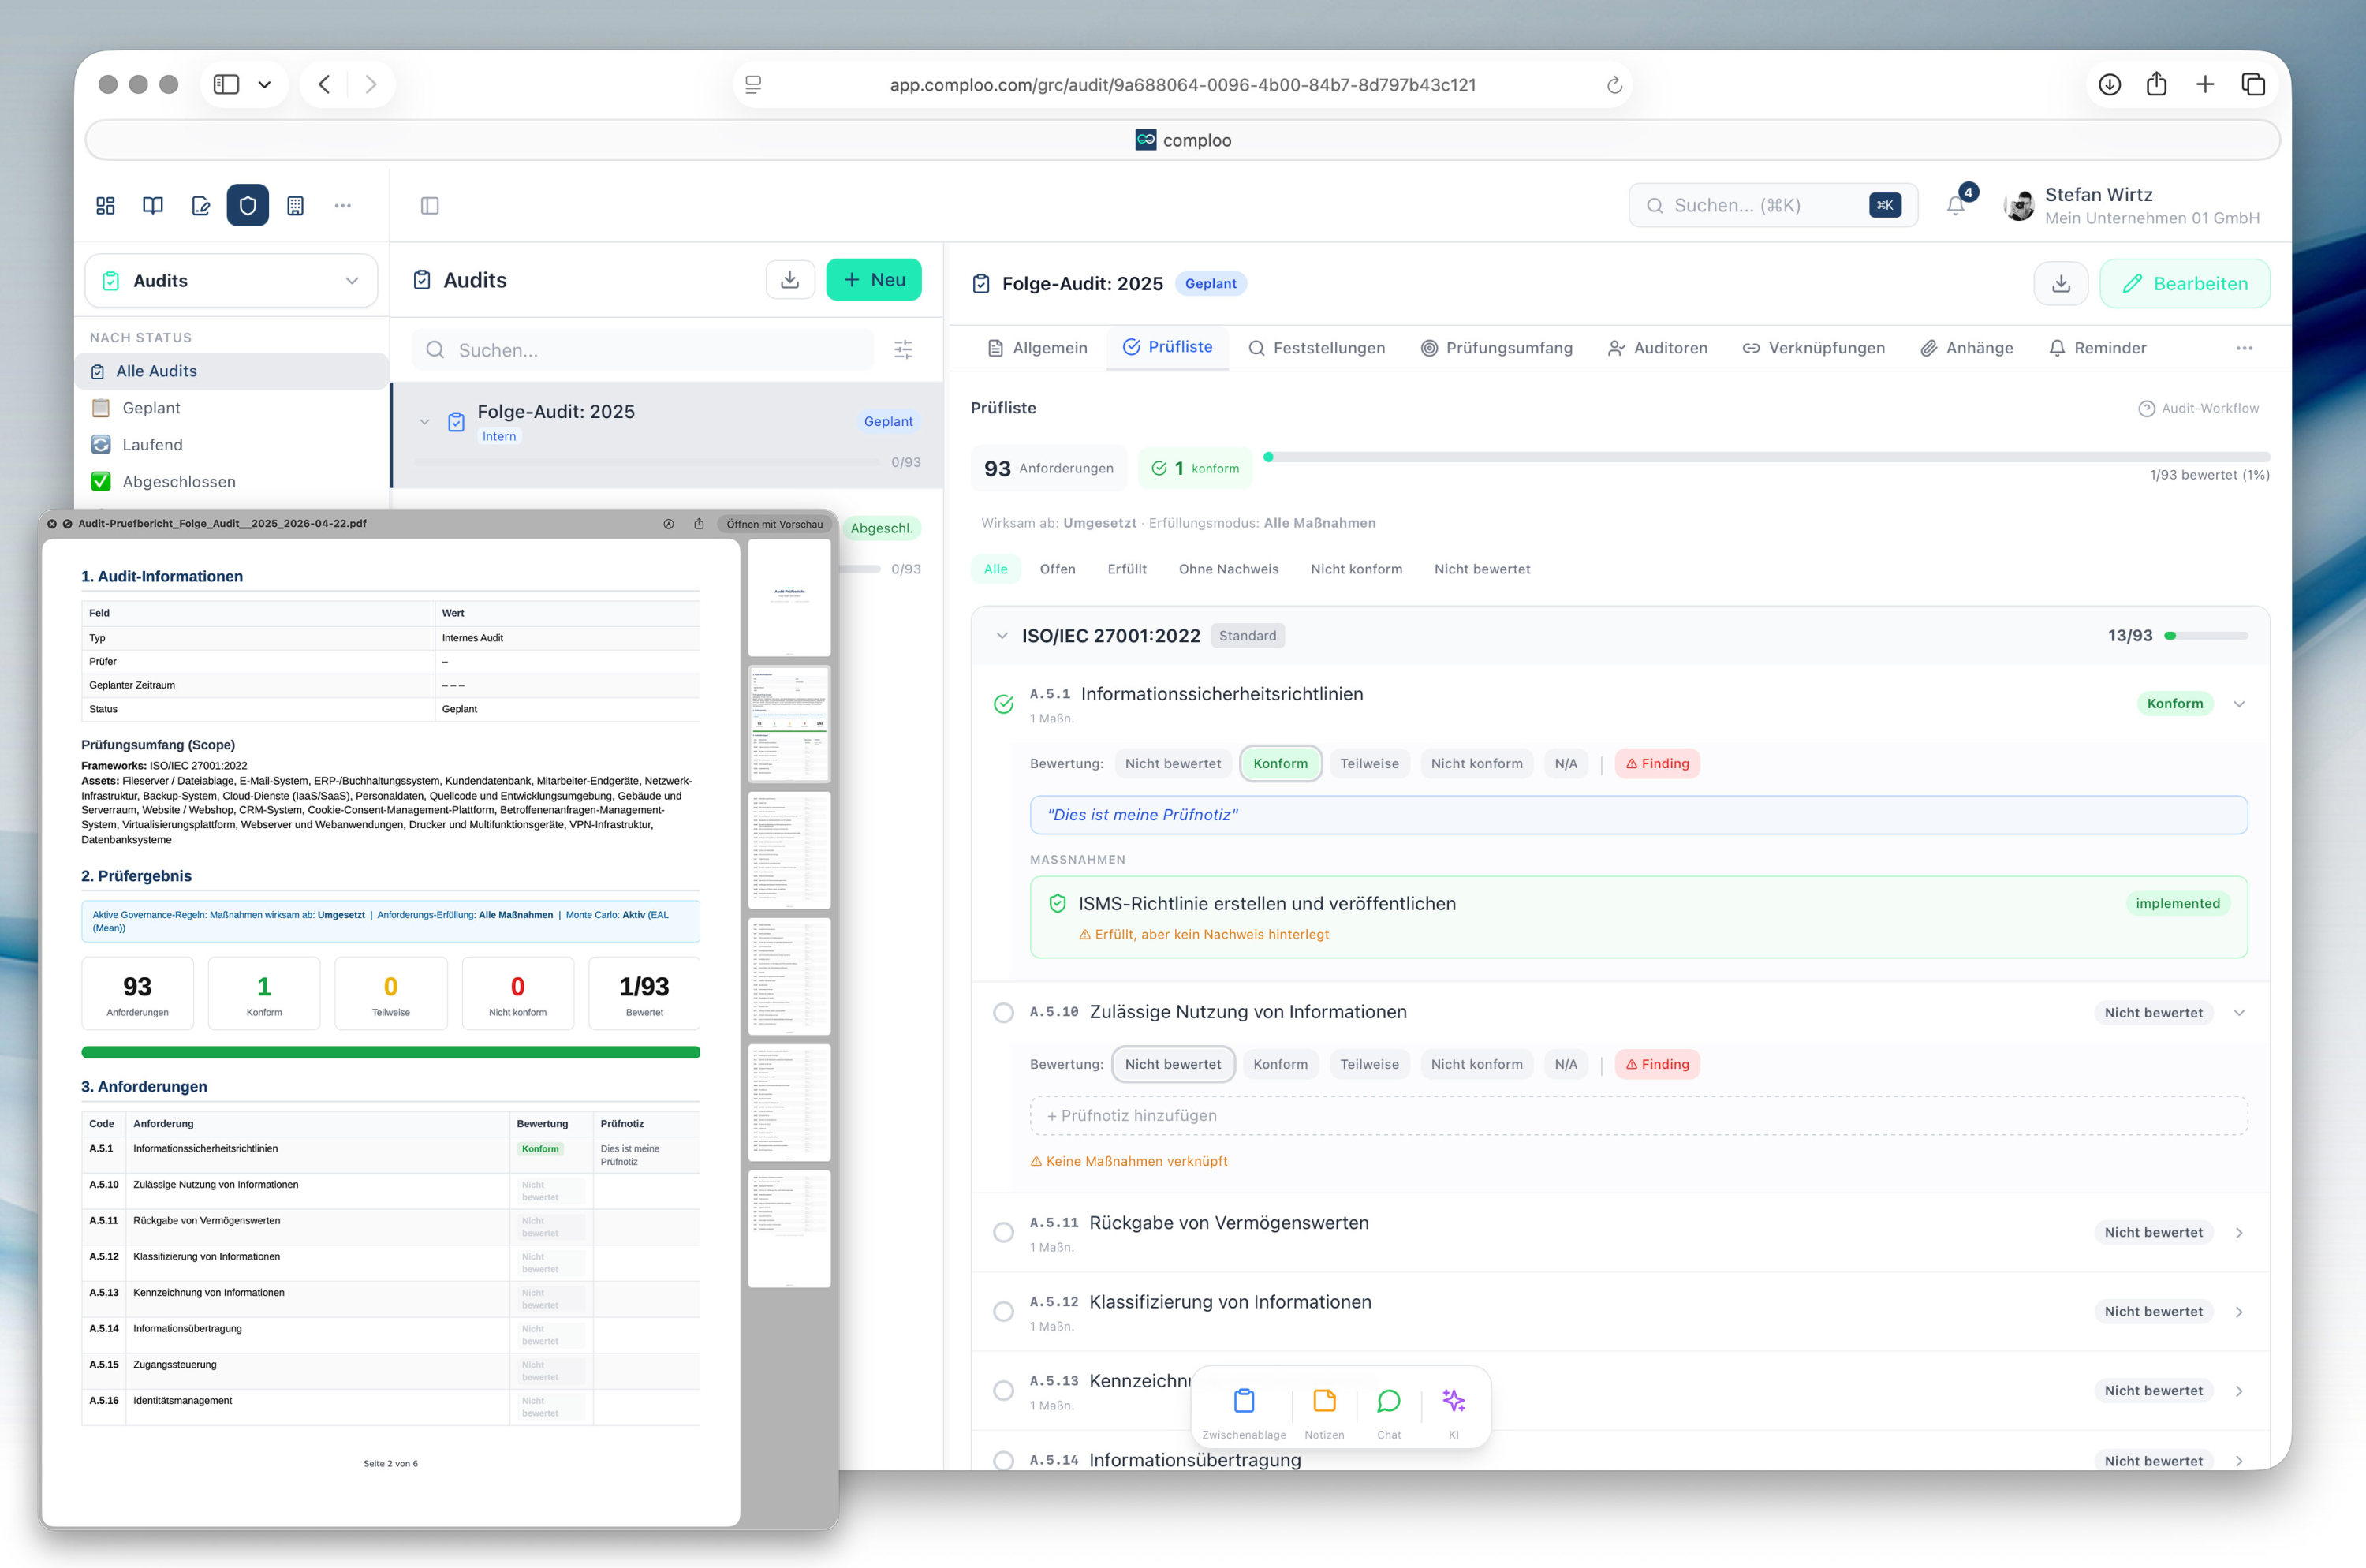The image size is (2366, 1568).
Task: Set A.5.10 rating to Nicht konform
Action: click(1475, 1064)
